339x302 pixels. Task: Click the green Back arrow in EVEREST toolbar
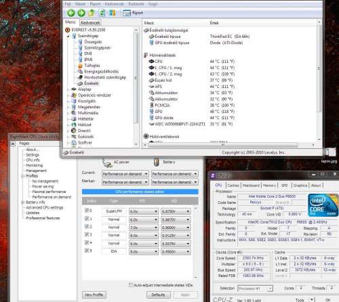71,13
